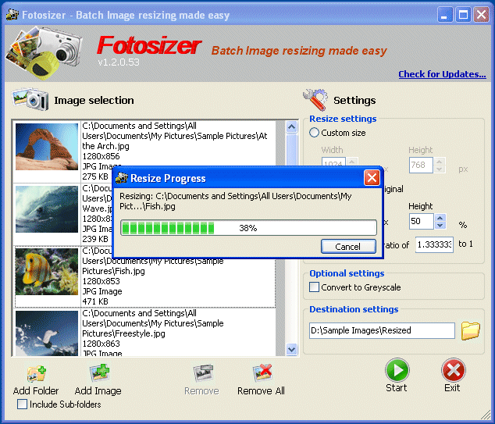Click the image list scroll down arrow
This screenshot has width=495, height=424.
(x=292, y=350)
